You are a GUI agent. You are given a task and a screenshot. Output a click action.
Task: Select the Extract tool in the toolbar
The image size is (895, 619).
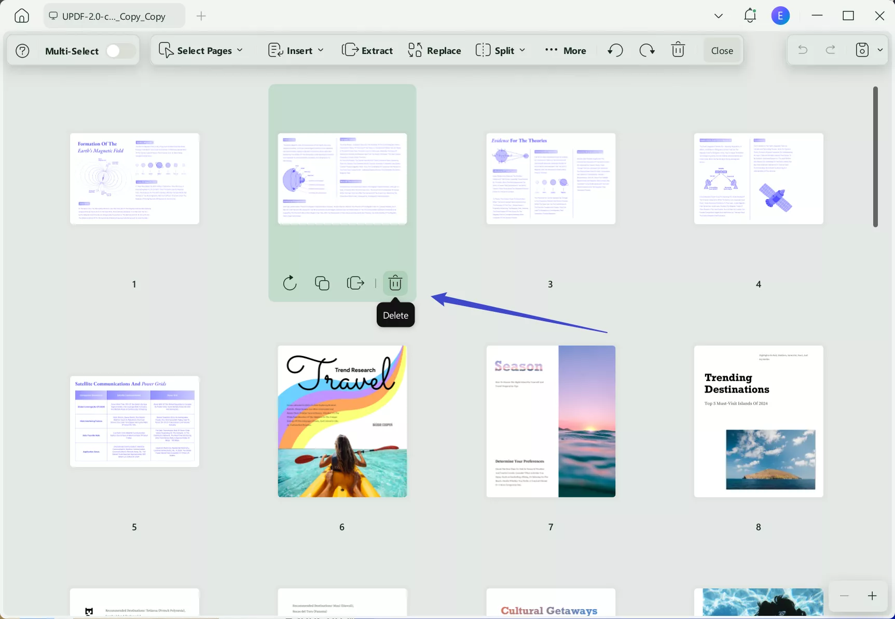coord(367,50)
